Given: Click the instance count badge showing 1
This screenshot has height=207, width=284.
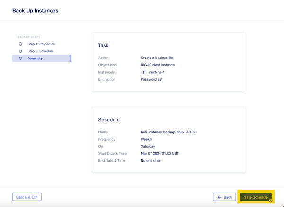Looking at the screenshot, I should (143, 72).
